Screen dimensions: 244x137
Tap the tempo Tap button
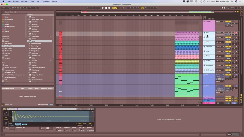point(9,8)
